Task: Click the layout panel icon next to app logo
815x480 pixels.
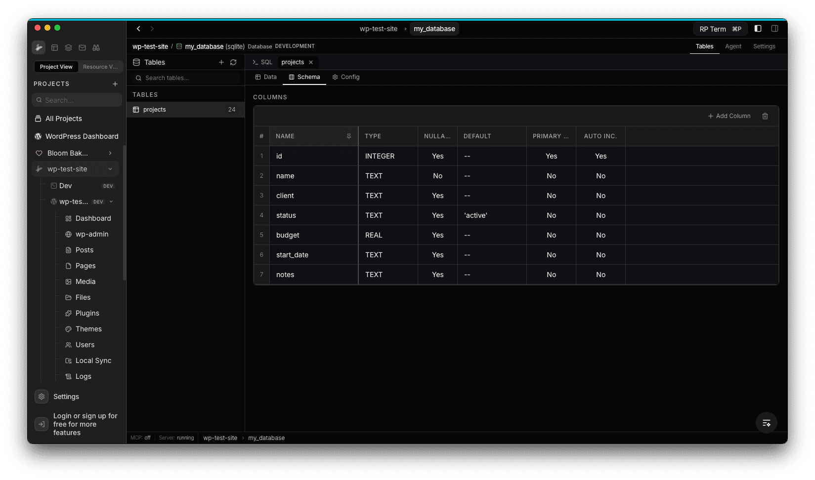Action: [55, 47]
